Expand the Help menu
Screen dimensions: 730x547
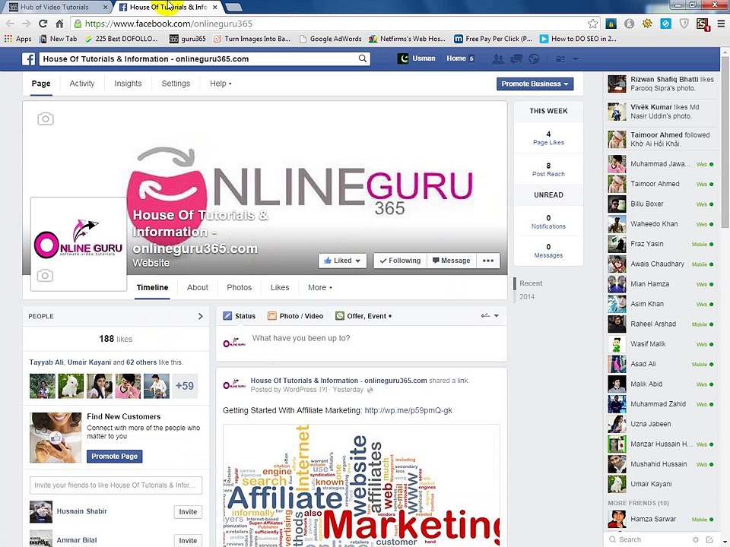pos(221,84)
